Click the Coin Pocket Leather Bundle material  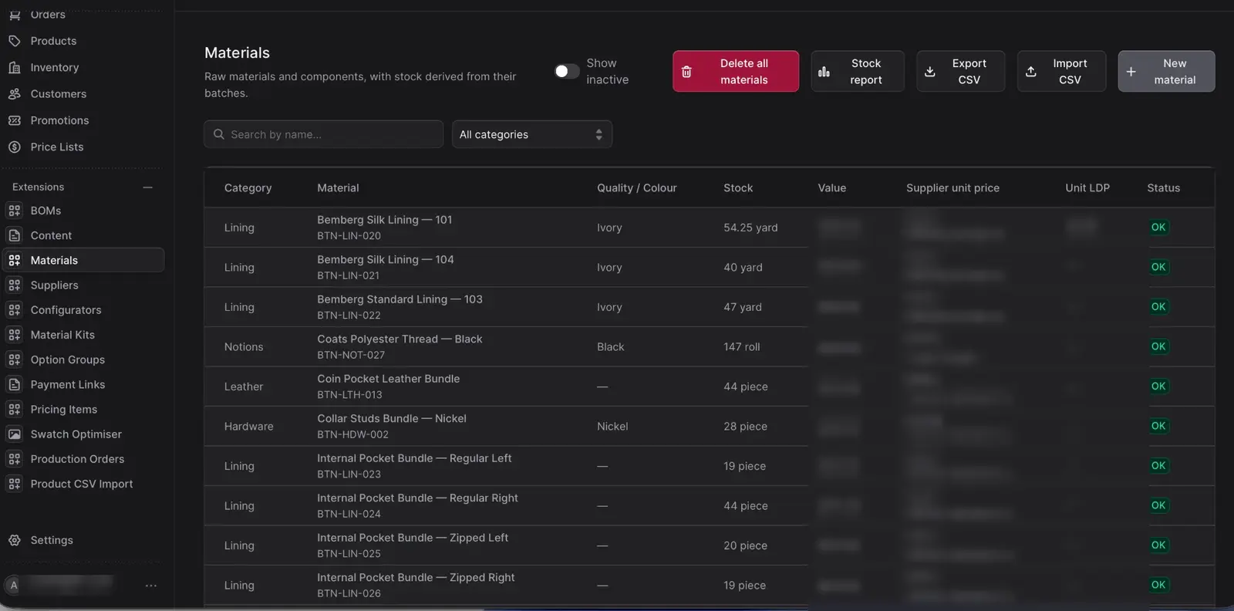pos(388,379)
